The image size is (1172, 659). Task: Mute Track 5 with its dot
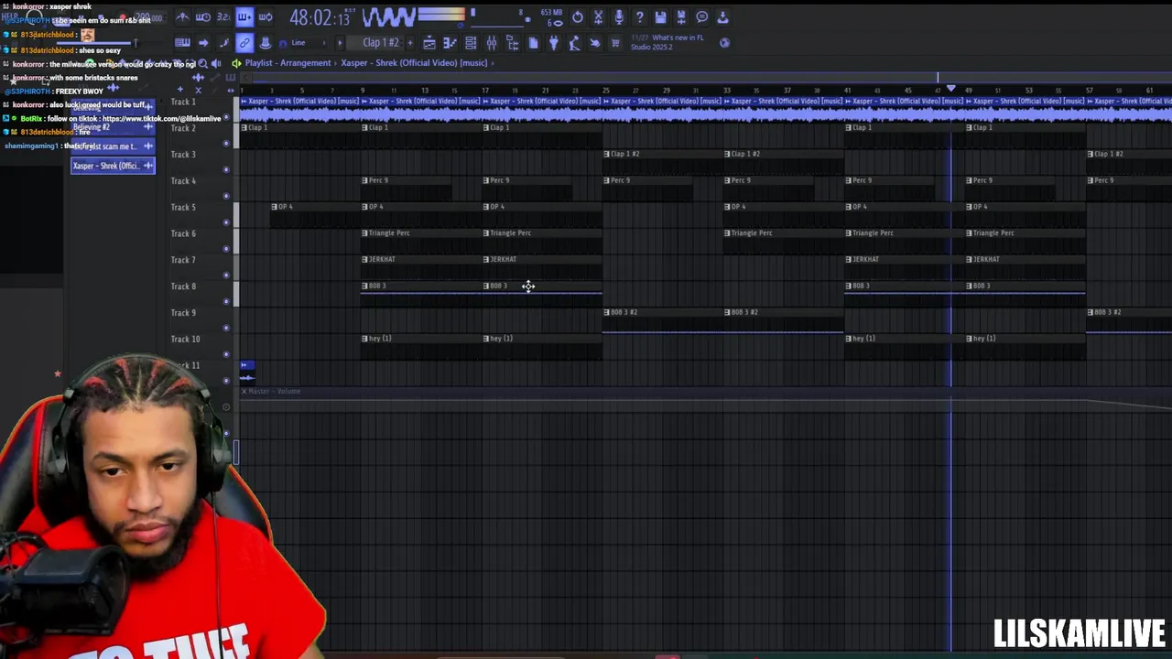click(x=226, y=222)
